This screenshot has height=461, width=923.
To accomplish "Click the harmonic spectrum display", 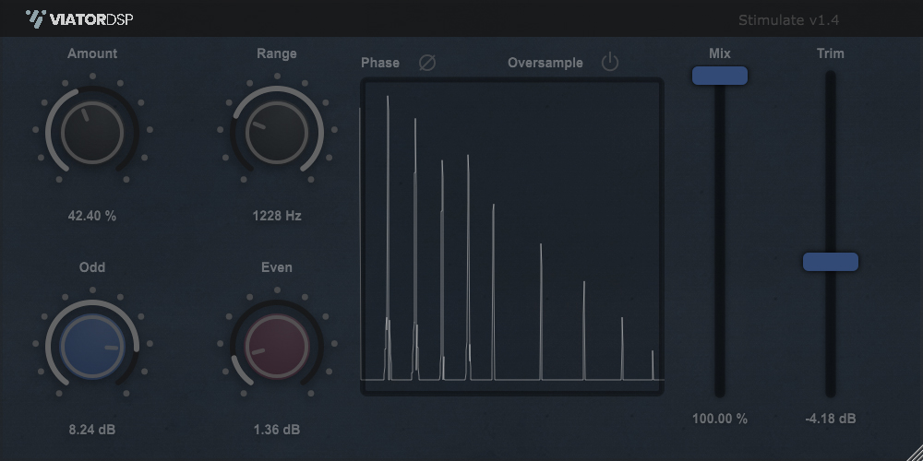I will tap(512, 236).
